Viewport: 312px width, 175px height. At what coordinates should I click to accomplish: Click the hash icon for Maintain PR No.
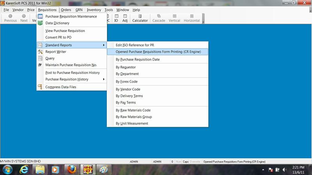click(40, 65)
